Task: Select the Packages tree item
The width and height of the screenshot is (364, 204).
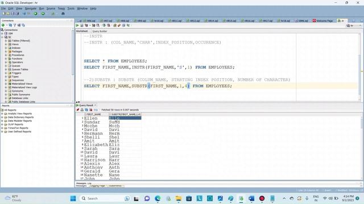Action: coord(17,52)
